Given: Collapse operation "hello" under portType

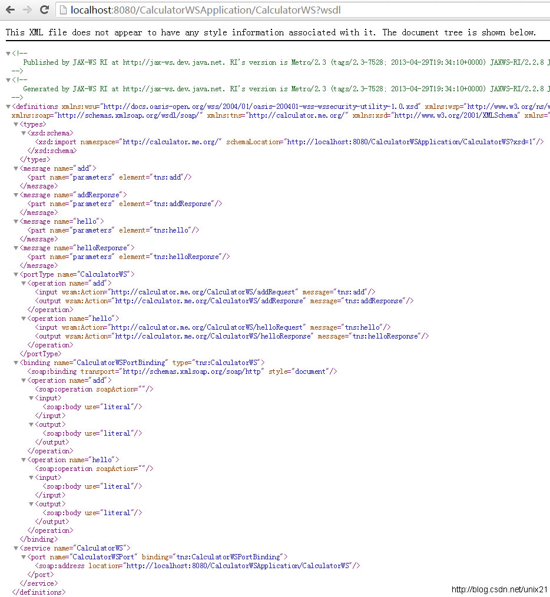Looking at the screenshot, I should (x=23, y=319).
